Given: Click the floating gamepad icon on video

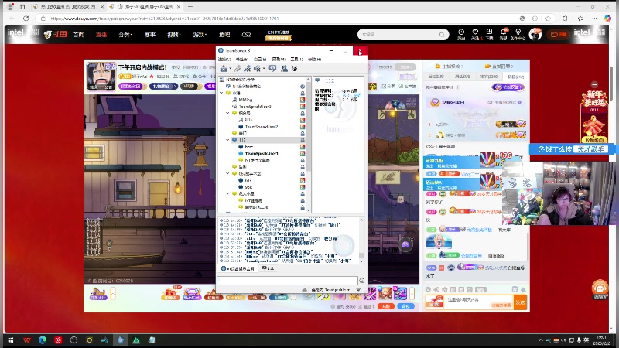Looking at the screenshot, I should (x=405, y=245).
